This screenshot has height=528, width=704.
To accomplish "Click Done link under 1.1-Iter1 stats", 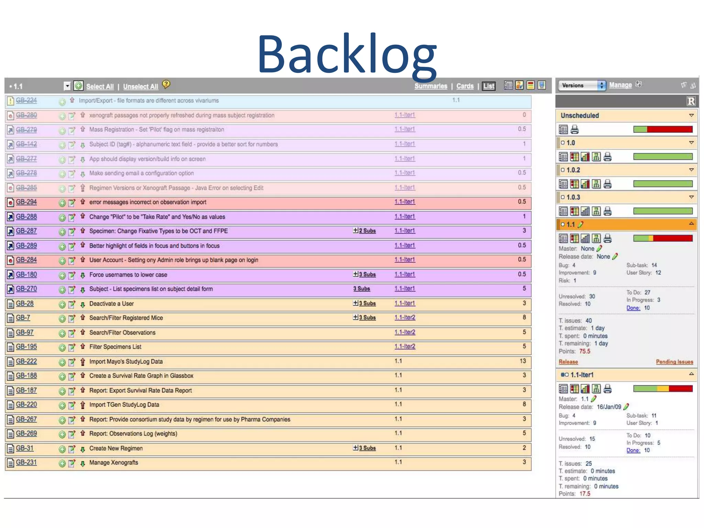I will [633, 450].
